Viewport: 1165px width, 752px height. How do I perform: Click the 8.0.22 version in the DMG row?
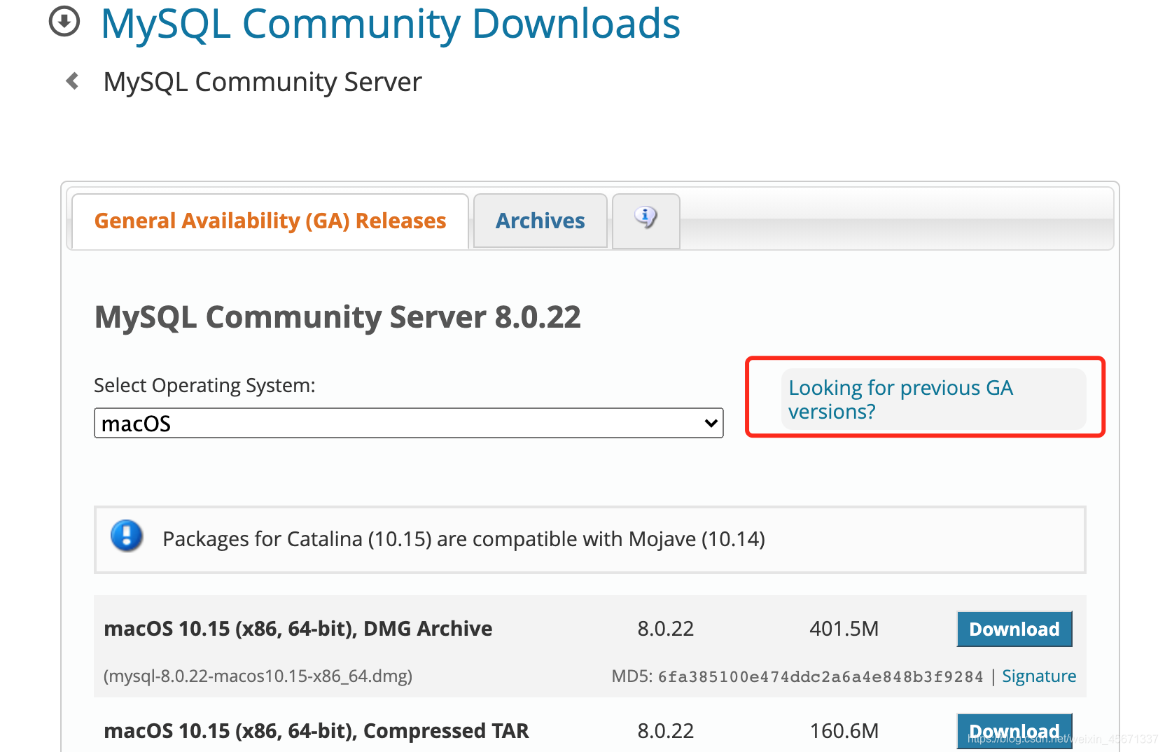click(x=665, y=629)
